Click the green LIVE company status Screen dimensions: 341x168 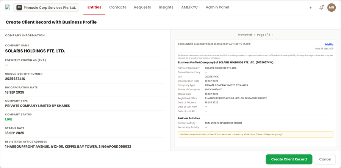pos(9,119)
